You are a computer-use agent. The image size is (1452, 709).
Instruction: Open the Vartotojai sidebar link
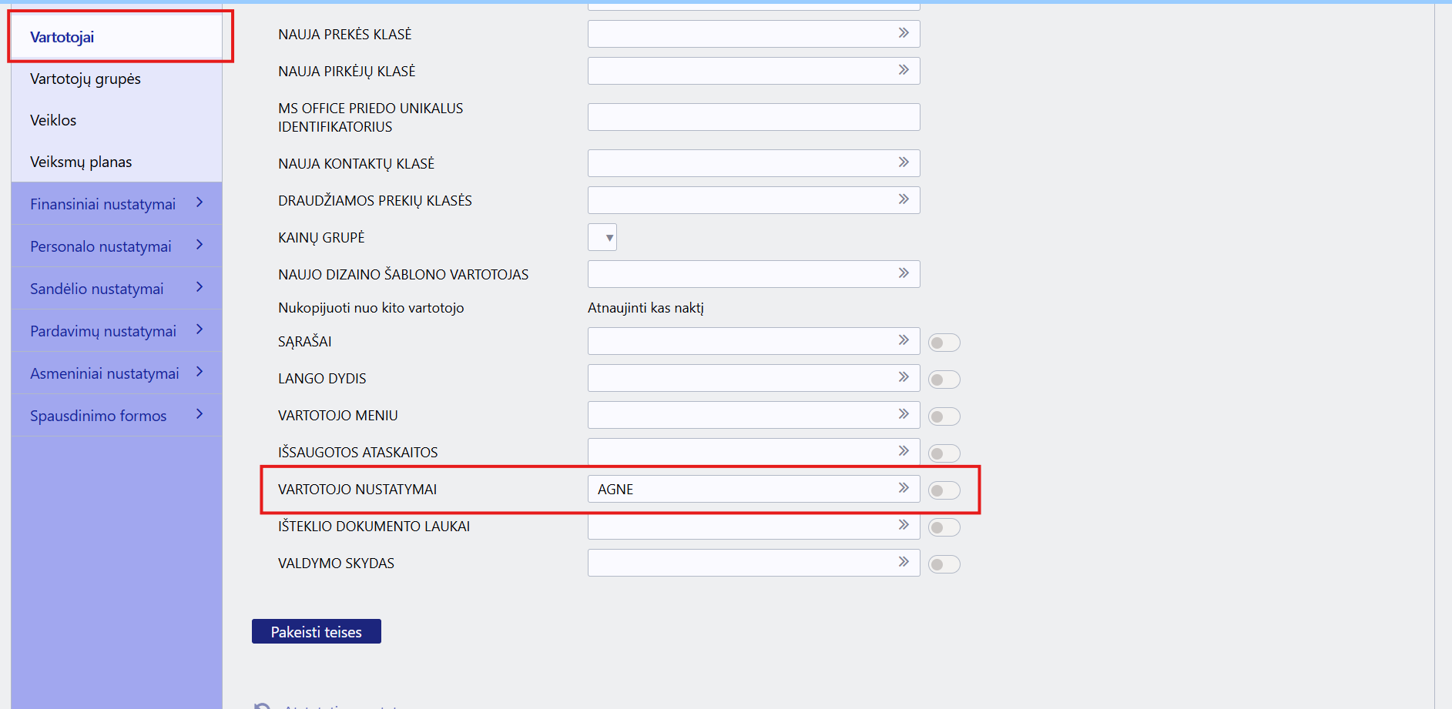point(62,37)
